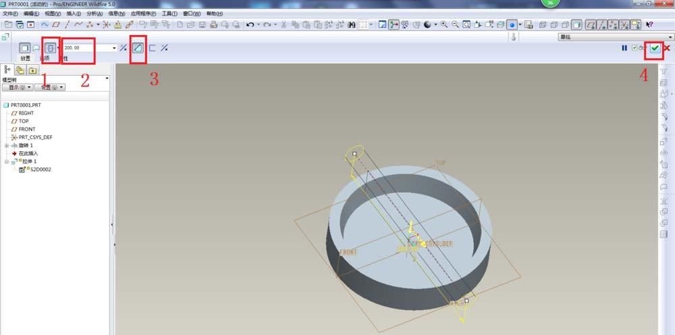Toggle the feature preview checkbox
This screenshot has width=675, height=335.
tap(634, 48)
